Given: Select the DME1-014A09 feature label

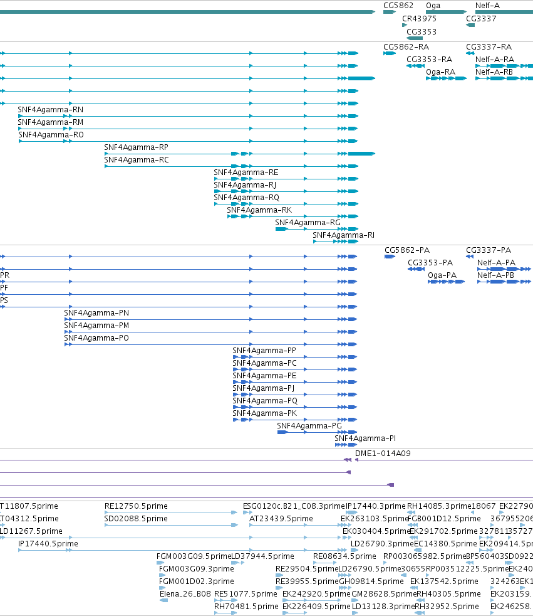Looking at the screenshot, I should [x=383, y=454].
